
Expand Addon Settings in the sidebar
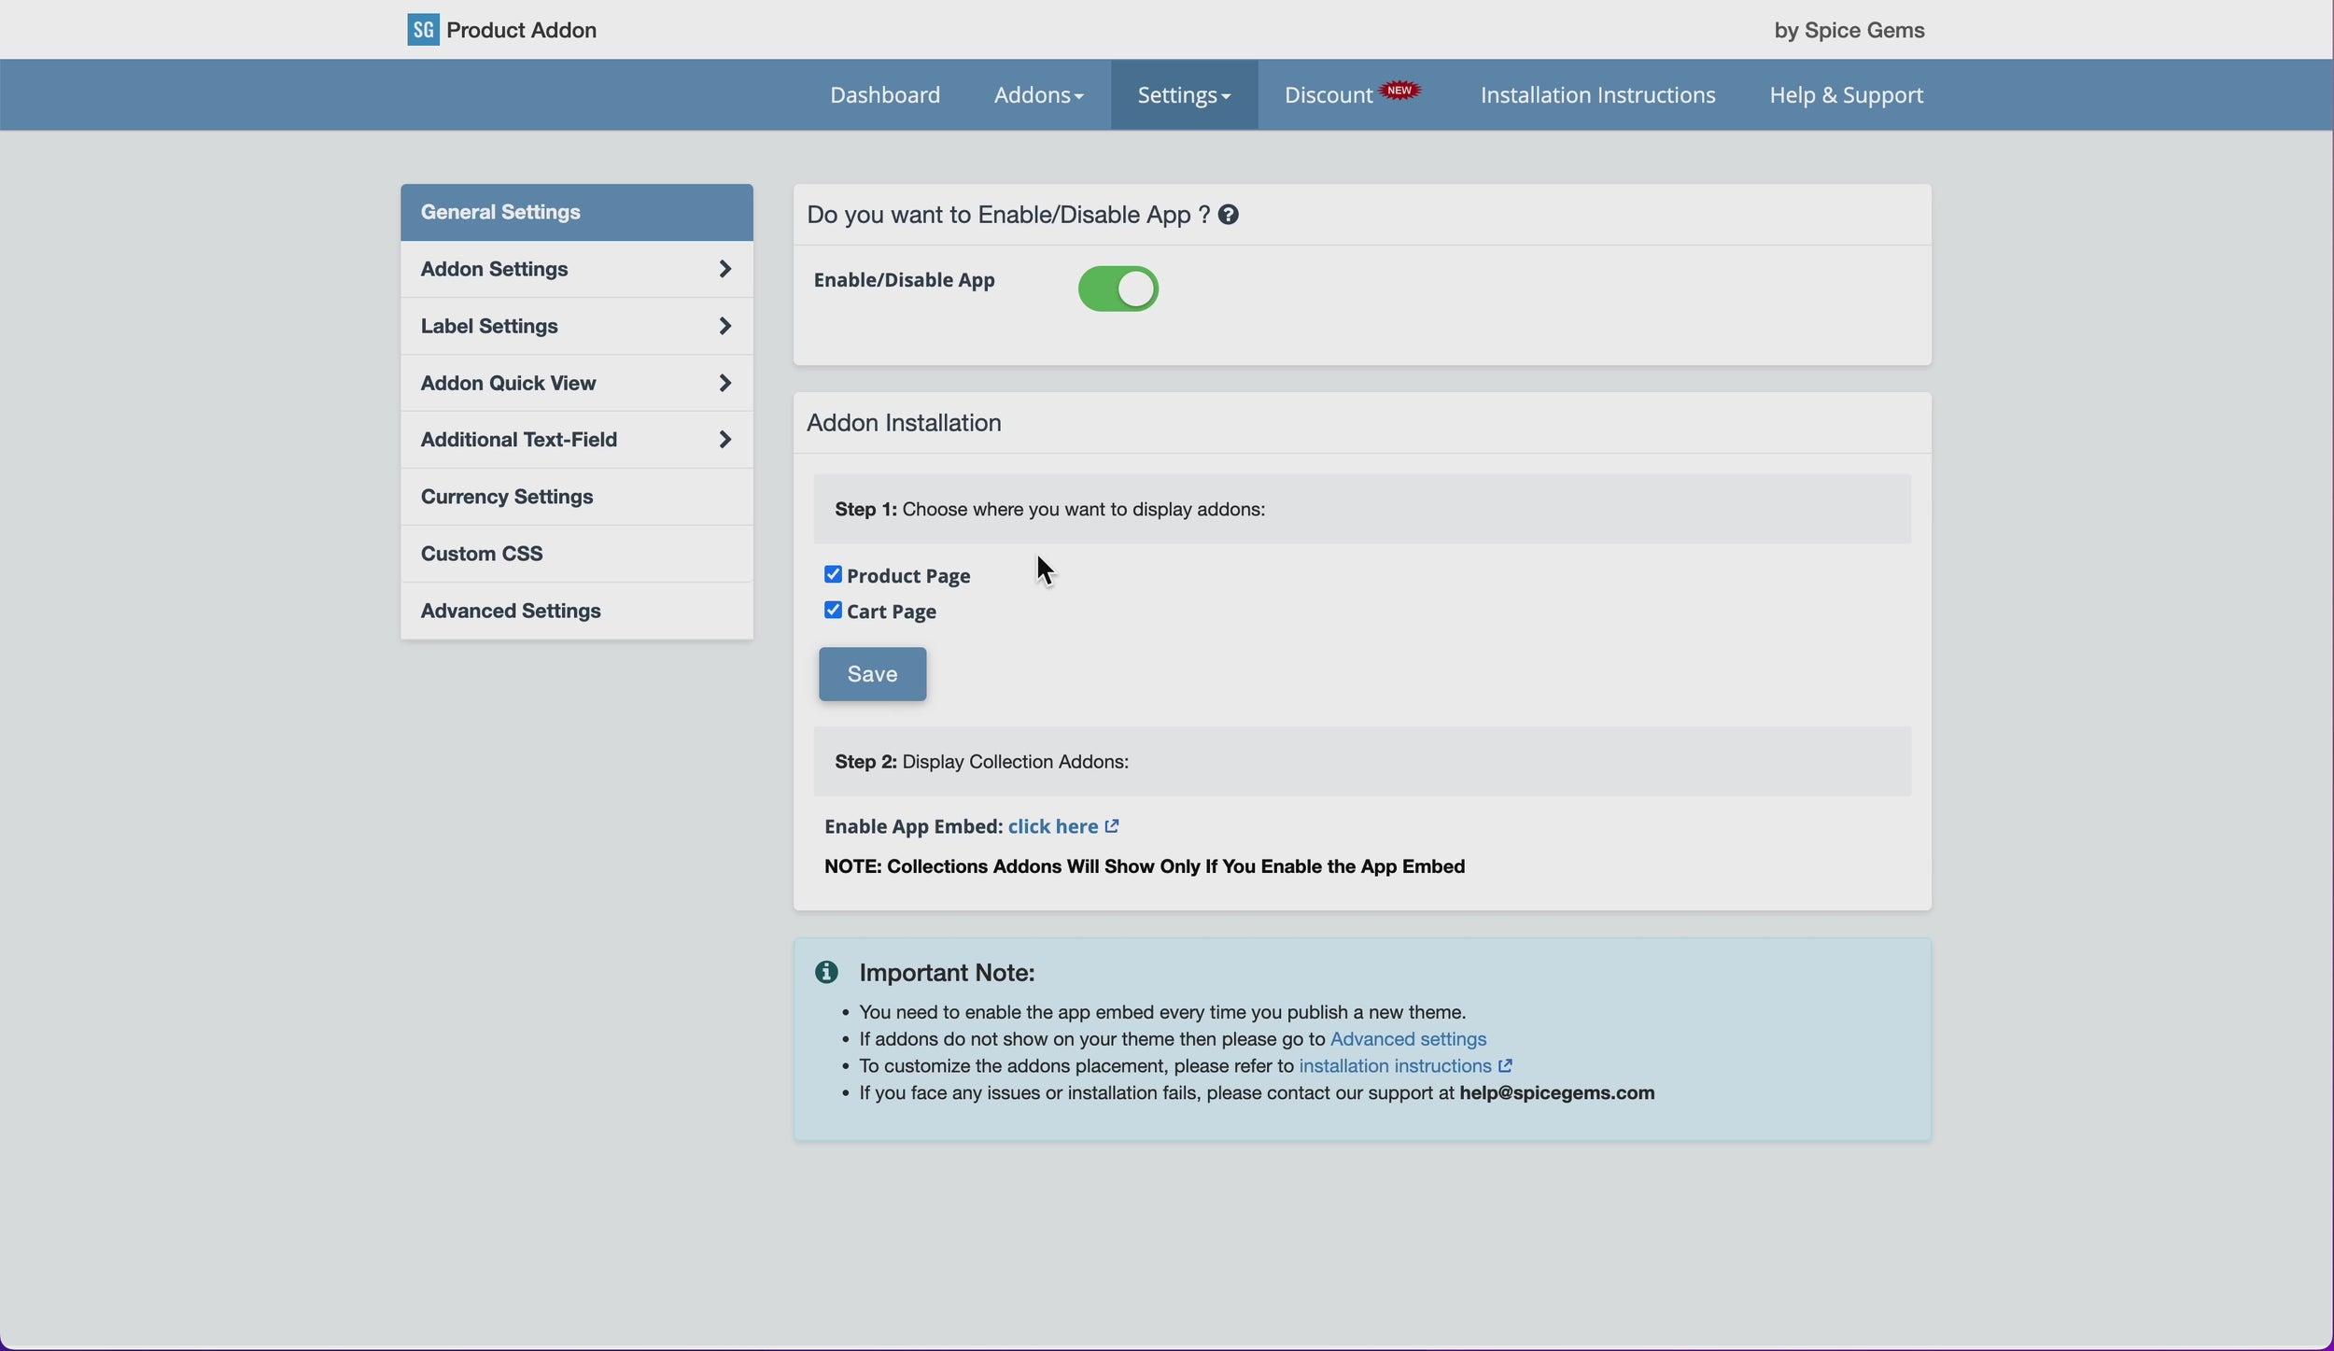[x=577, y=269]
